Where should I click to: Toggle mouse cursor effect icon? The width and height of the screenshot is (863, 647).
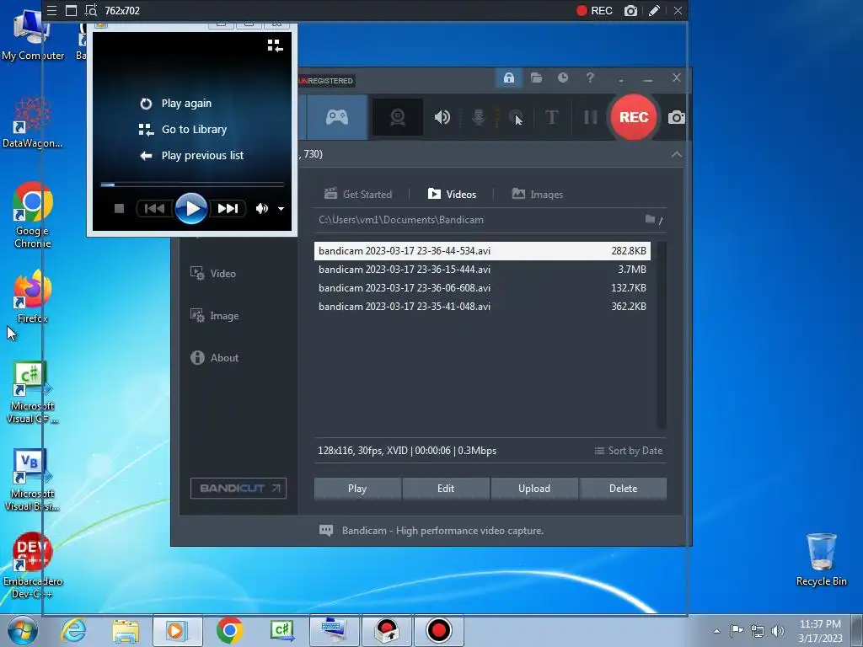point(516,117)
